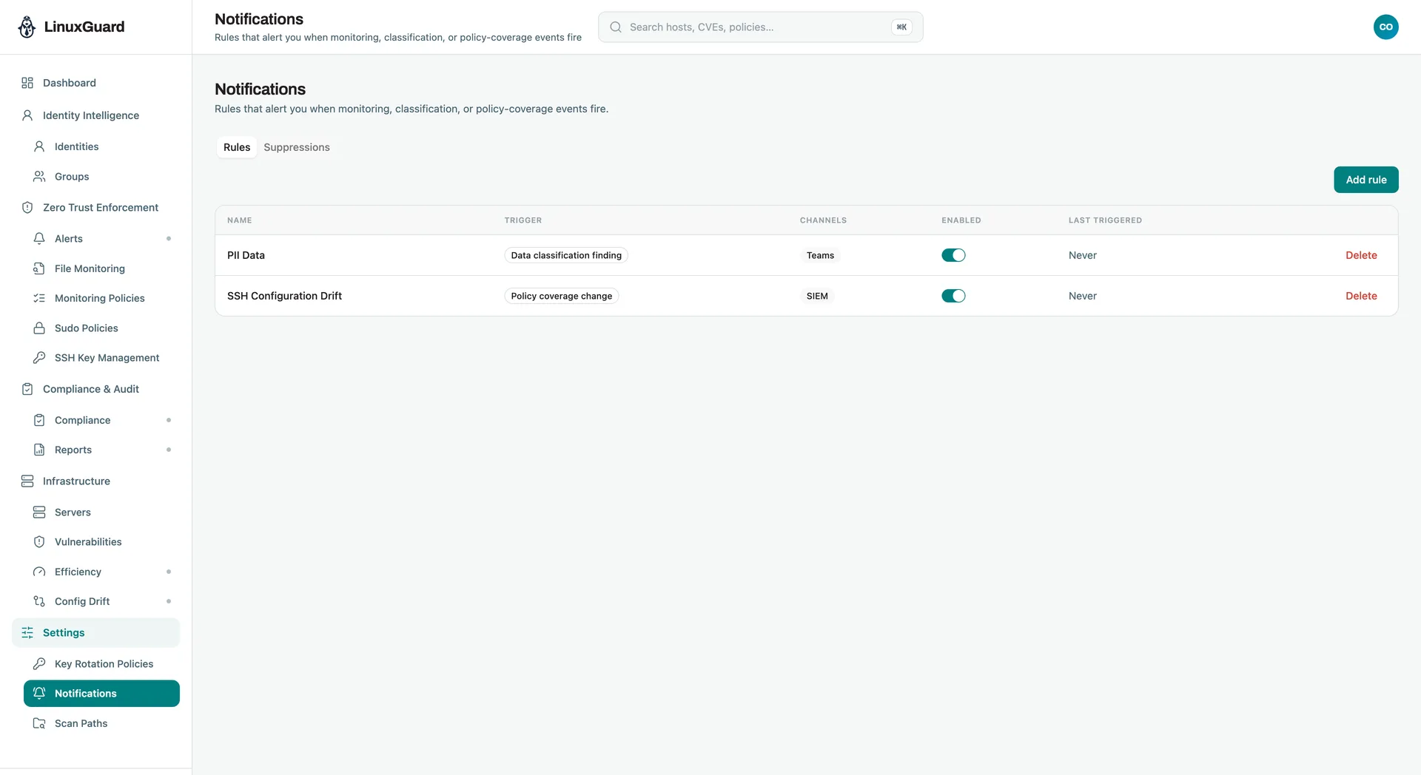Disable the PII Data rule toggle
The height and width of the screenshot is (775, 1421).
coord(953,255)
